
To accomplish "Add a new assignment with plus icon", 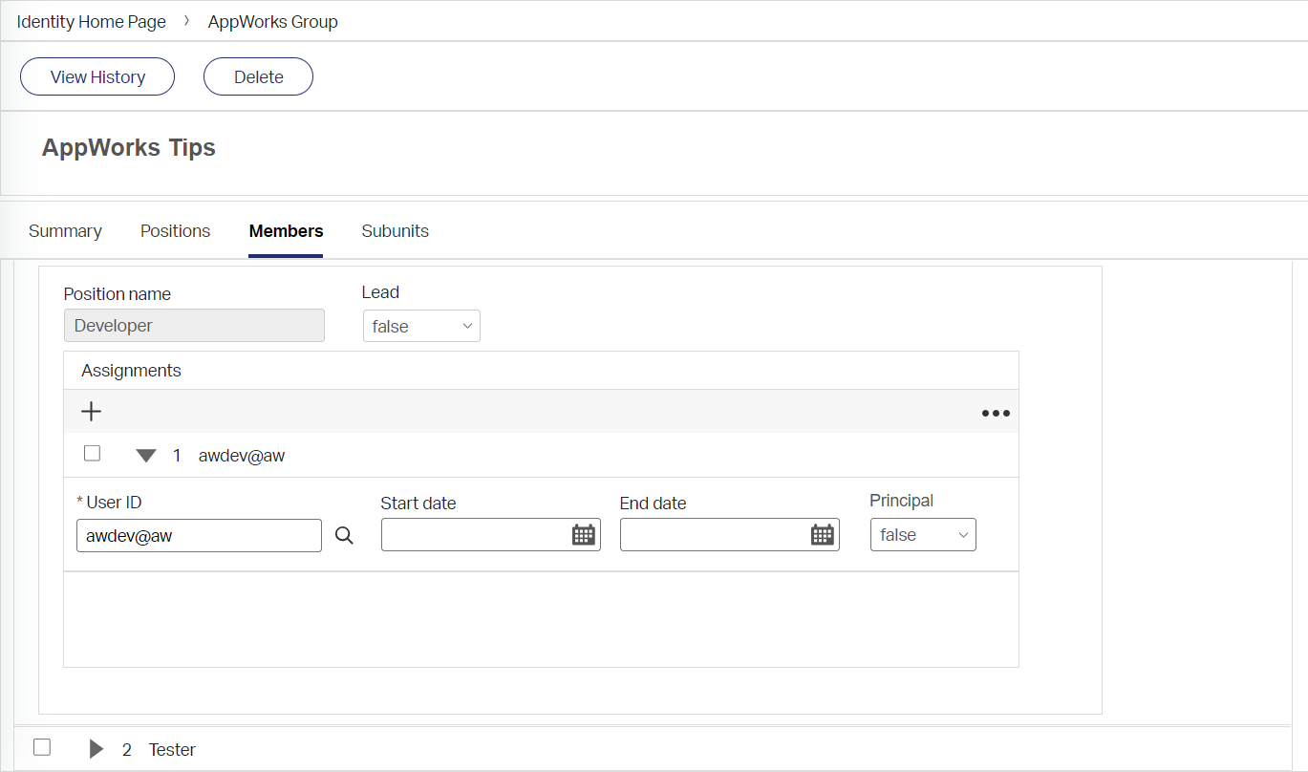I will pyautogui.click(x=91, y=412).
